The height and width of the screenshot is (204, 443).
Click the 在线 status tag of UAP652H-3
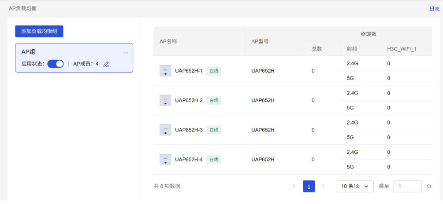[214, 130]
